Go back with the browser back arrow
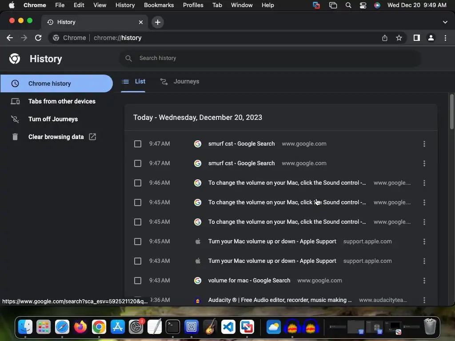Viewport: 455px width, 341px height. tap(10, 38)
